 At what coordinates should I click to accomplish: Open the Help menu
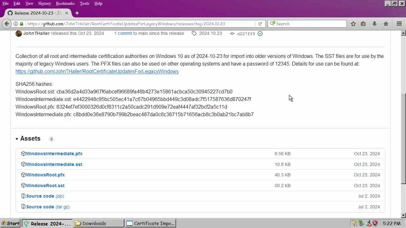98,3
